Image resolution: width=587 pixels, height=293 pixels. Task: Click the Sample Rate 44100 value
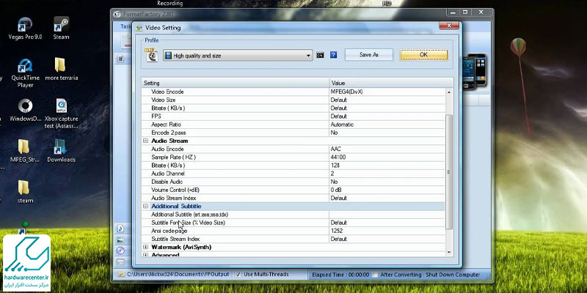pos(387,157)
